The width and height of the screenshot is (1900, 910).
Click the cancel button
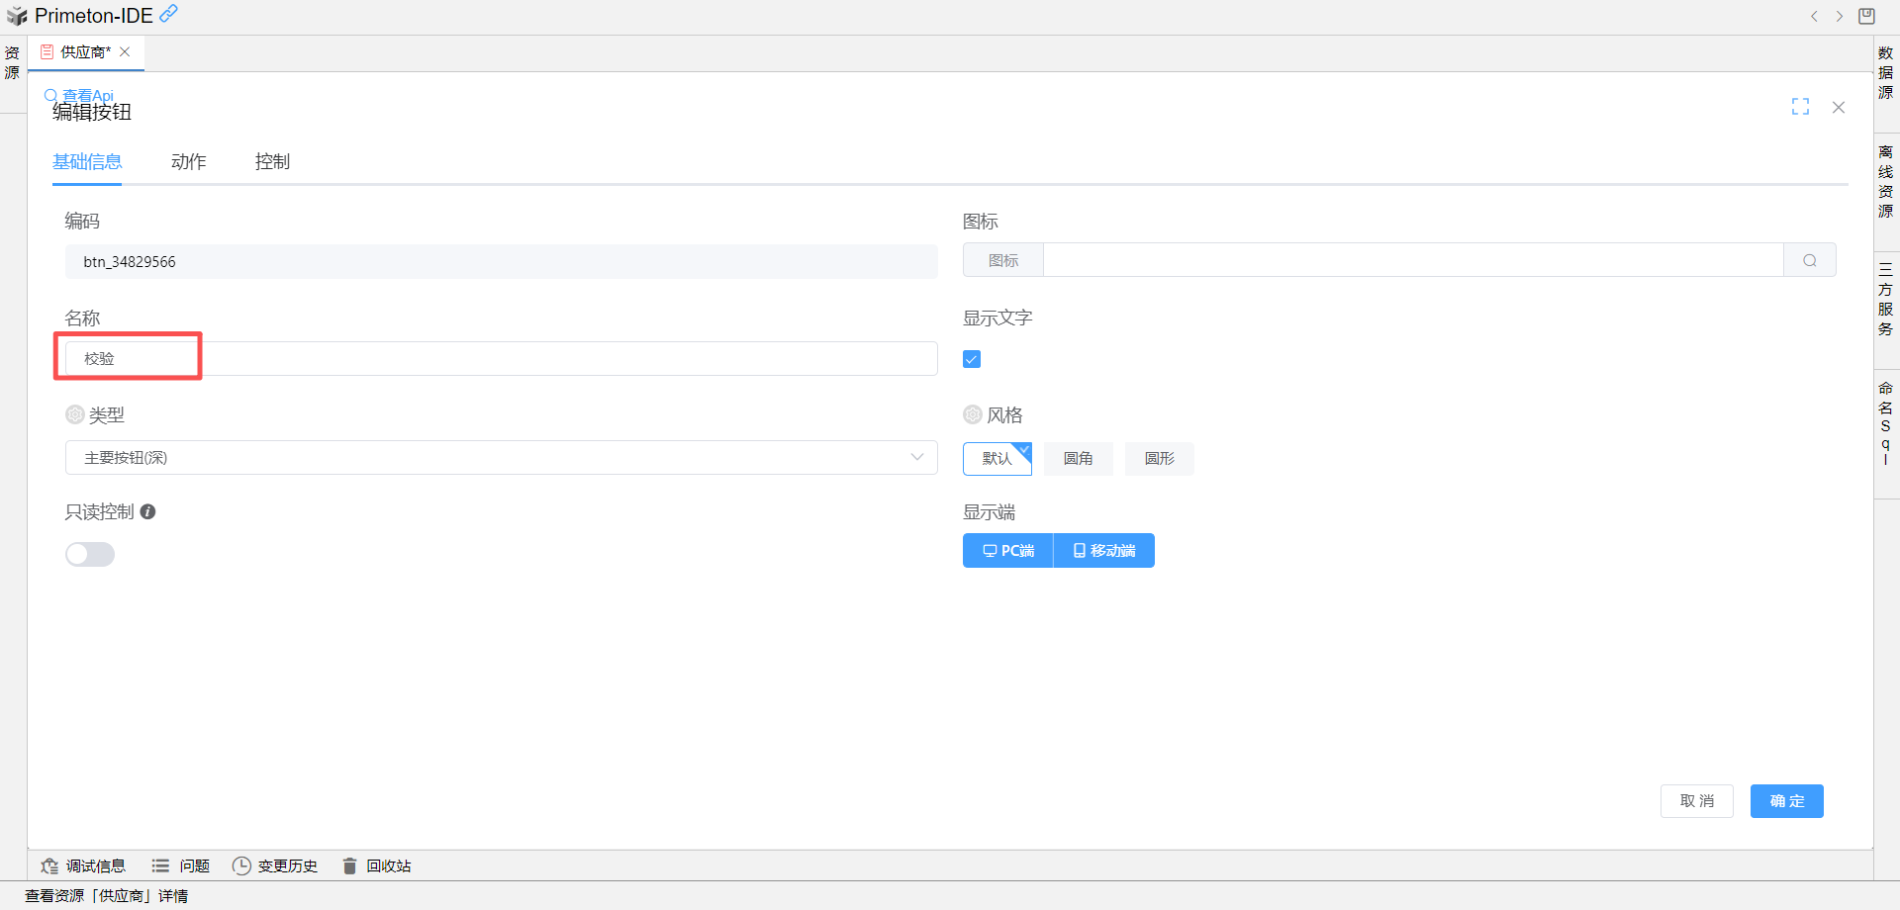[x=1696, y=801]
